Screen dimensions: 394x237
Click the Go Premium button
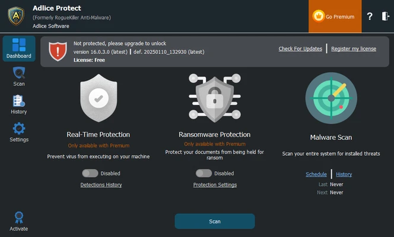coord(335,17)
